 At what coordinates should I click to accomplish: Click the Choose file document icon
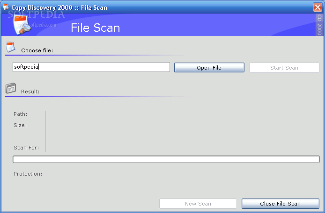click(x=10, y=47)
